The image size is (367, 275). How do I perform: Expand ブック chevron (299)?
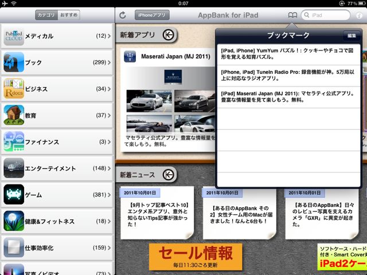(110, 62)
